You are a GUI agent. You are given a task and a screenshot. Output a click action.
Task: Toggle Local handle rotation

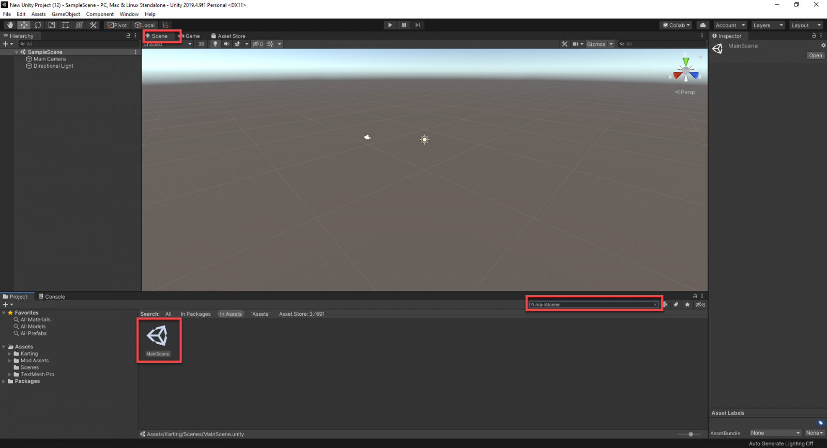click(x=145, y=25)
